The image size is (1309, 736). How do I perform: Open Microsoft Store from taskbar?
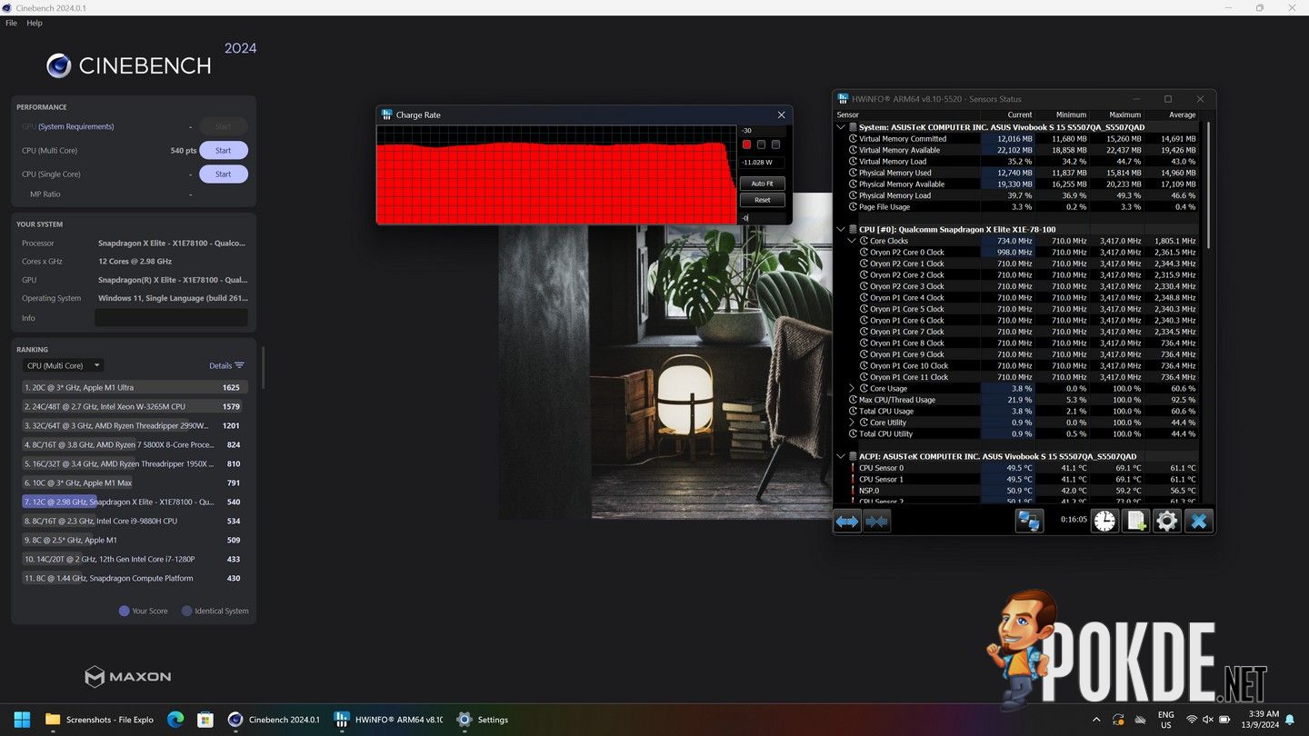(205, 719)
